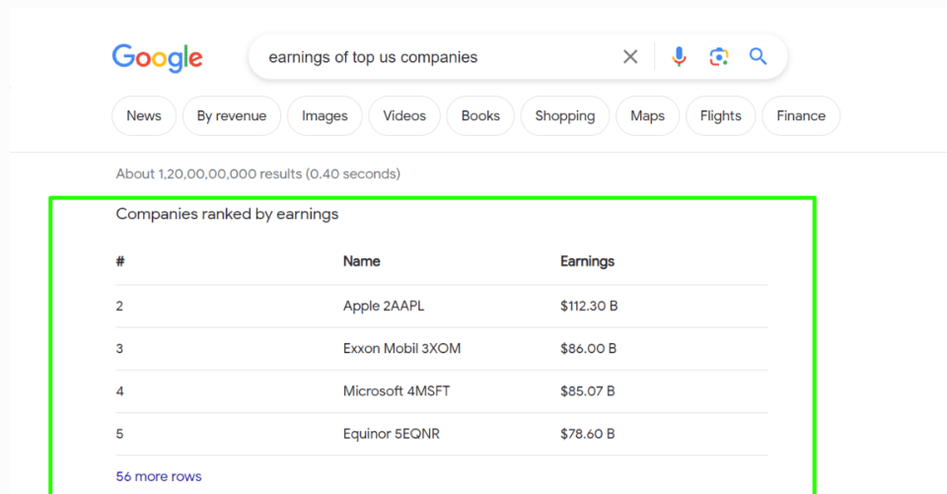Select the Apple 2AAPL cell

click(x=384, y=307)
